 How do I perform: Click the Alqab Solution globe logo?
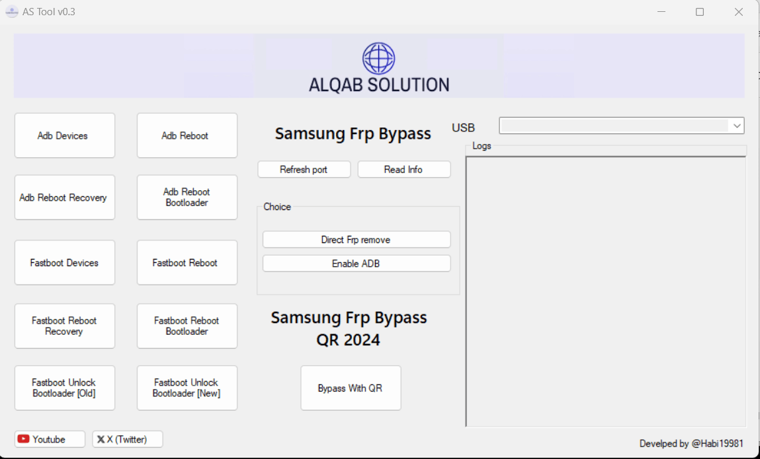pyautogui.click(x=378, y=58)
